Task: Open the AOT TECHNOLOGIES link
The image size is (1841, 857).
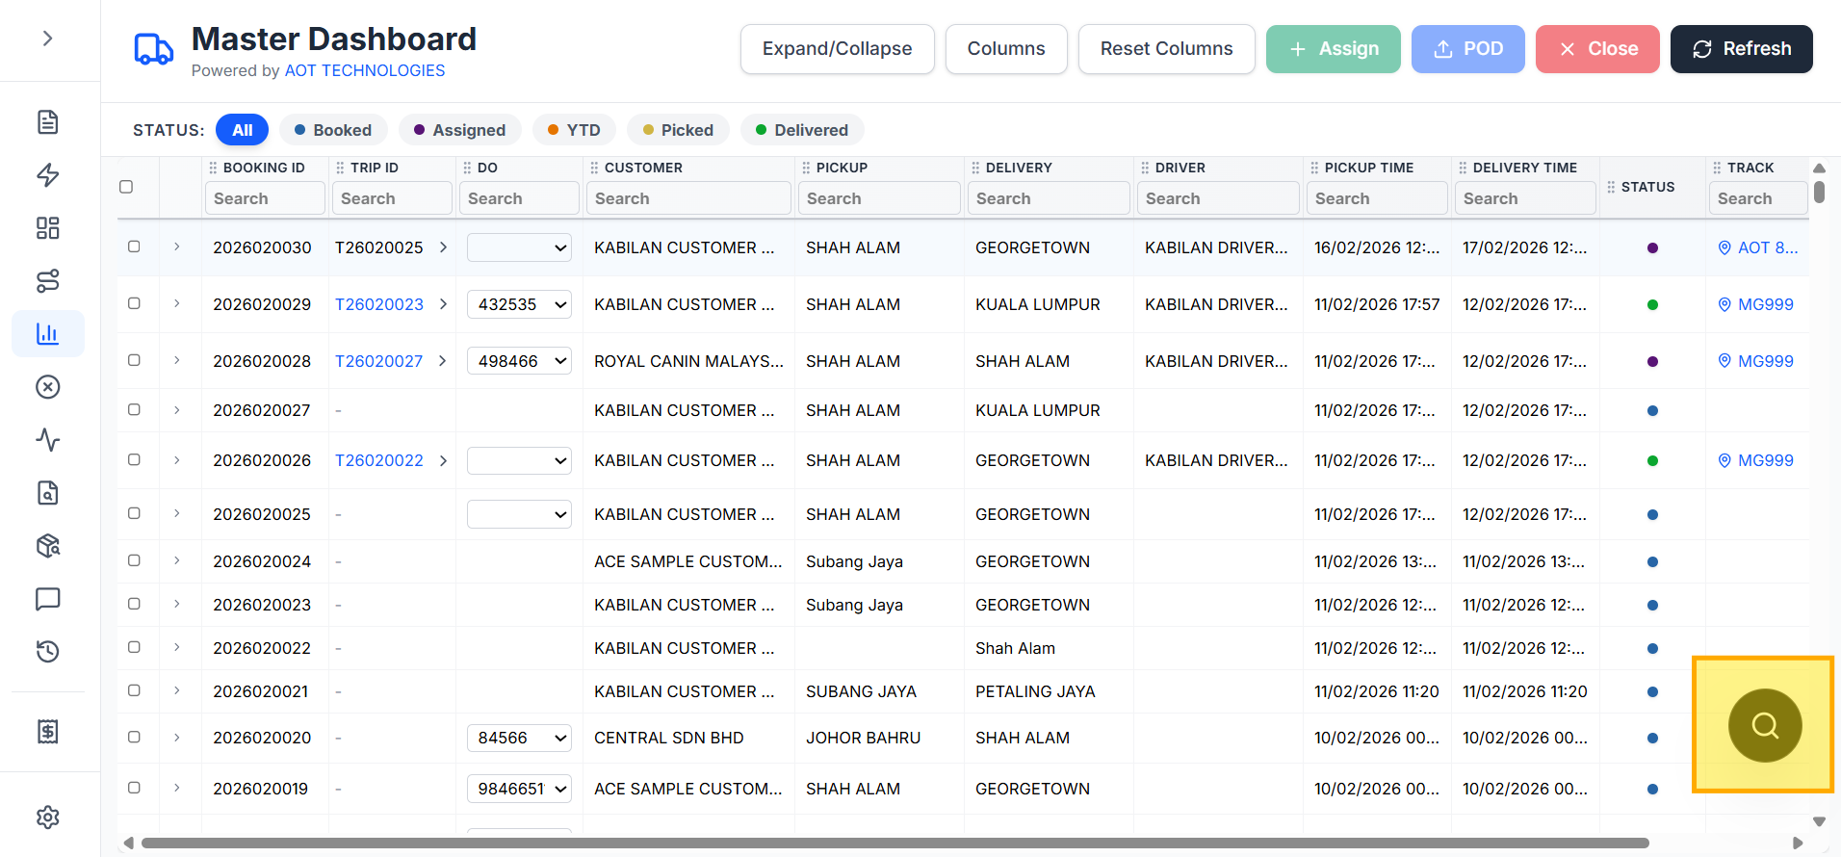Action: [x=365, y=70]
